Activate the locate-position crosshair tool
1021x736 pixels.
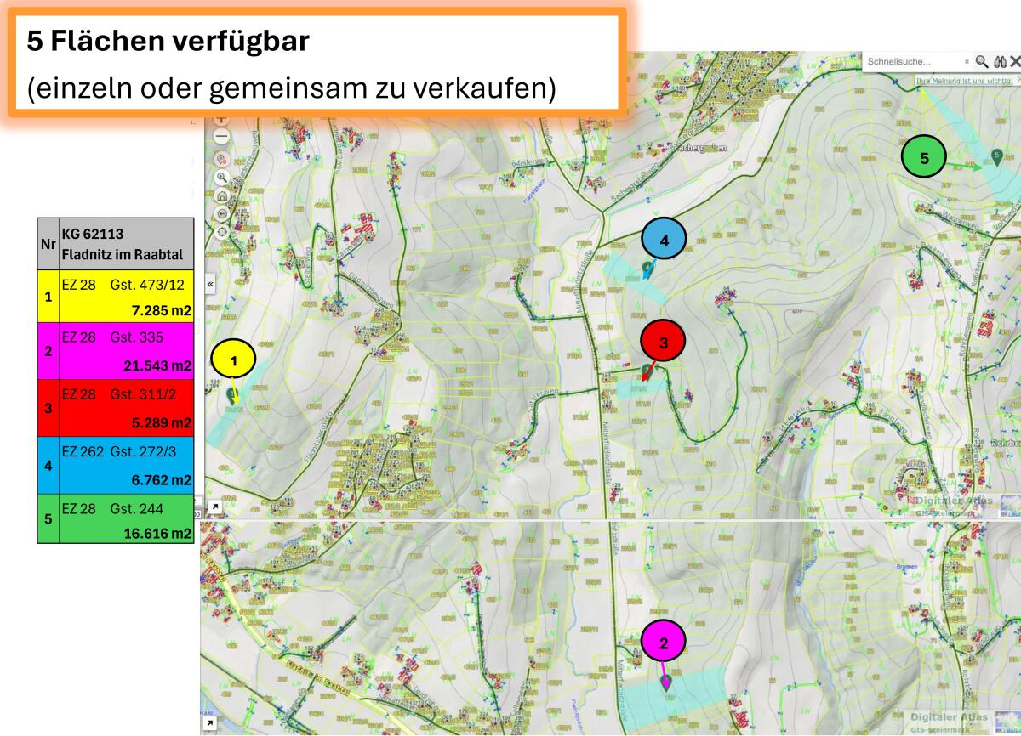(x=221, y=233)
